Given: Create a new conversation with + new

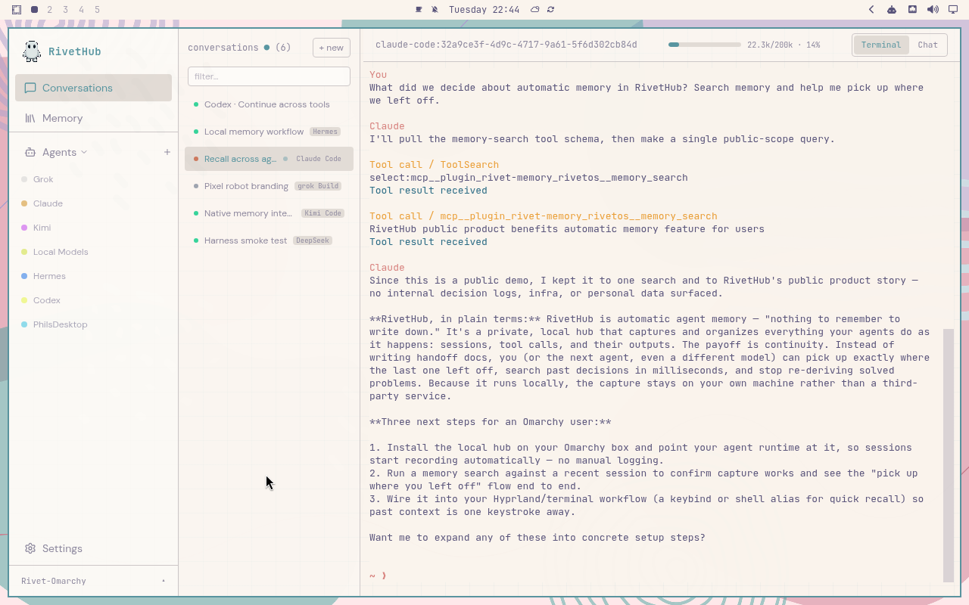Looking at the screenshot, I should (x=332, y=48).
